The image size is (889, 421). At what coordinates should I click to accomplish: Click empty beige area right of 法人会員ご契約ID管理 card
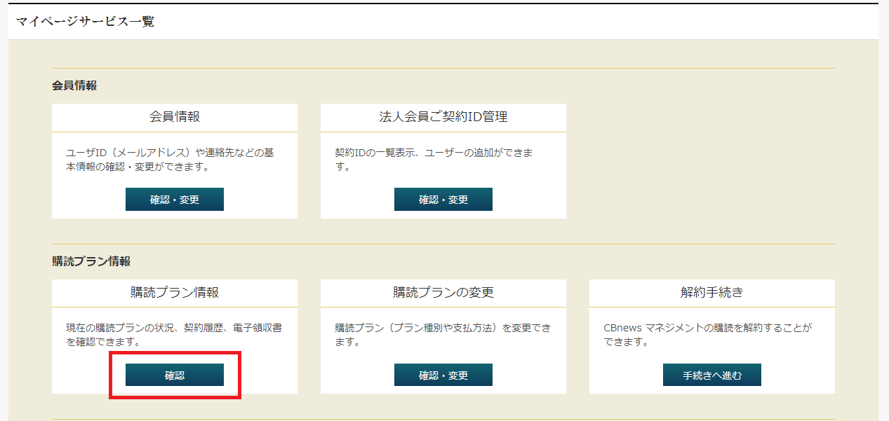702,161
